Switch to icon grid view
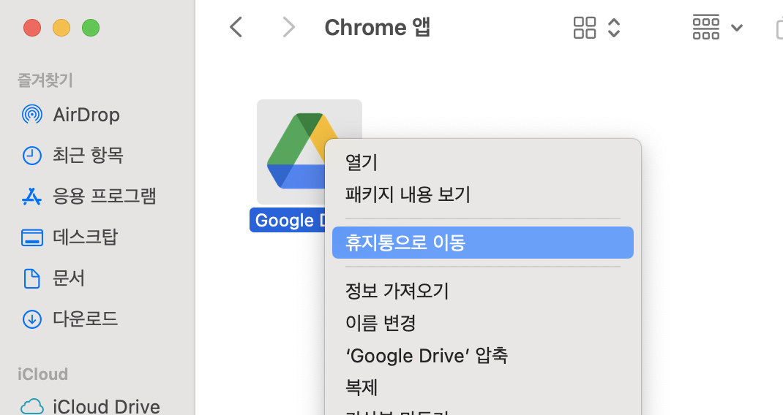 point(584,28)
